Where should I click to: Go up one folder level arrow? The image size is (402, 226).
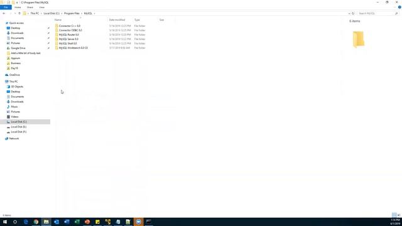(19, 13)
